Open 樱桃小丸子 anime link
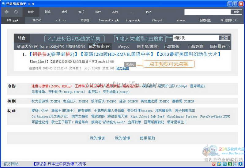This screenshot has width=245, height=168. (40, 110)
